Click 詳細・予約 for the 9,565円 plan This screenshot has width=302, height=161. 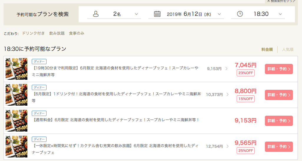click(279, 147)
